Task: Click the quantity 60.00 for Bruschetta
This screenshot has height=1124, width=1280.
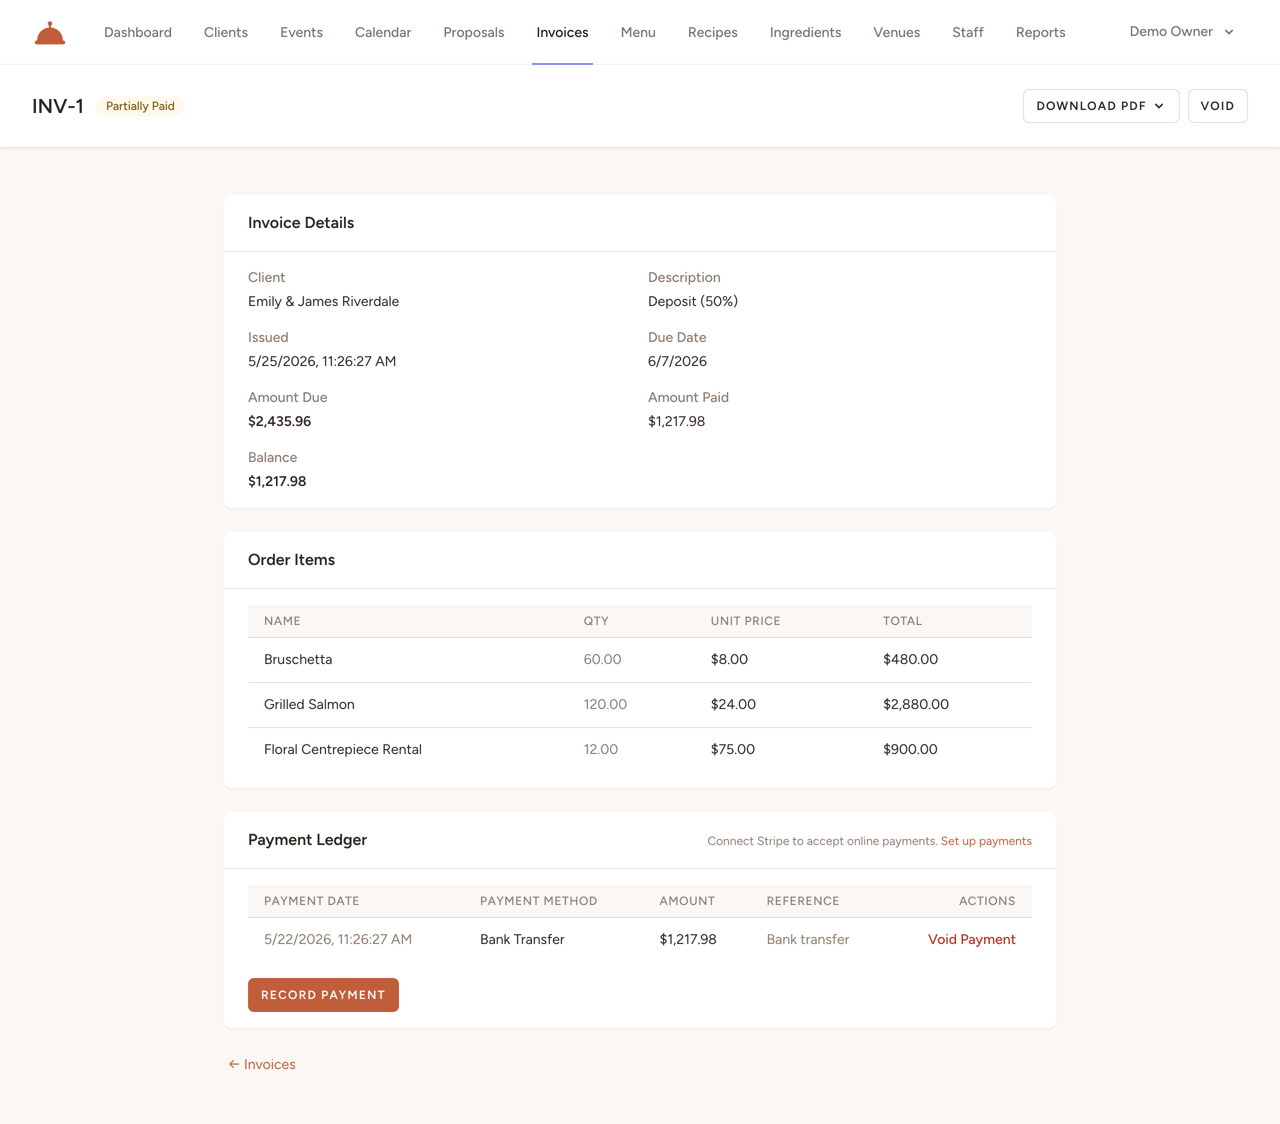Action: (x=602, y=659)
